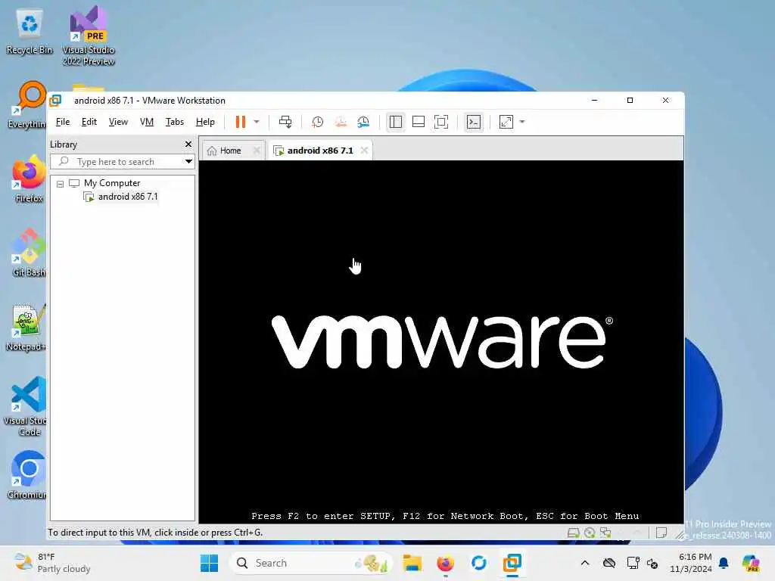Switch to the Home tab
The width and height of the screenshot is (775, 581).
(x=230, y=151)
